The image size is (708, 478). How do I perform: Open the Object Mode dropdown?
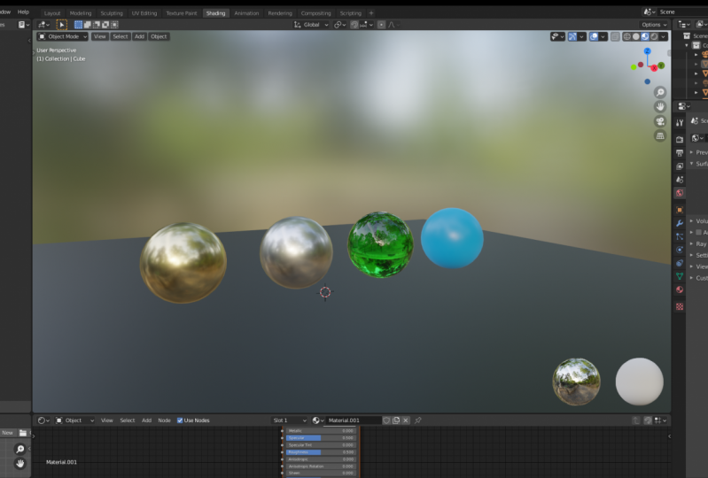tap(62, 36)
